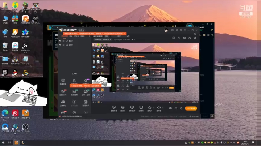Toggle the room lock icon
The width and height of the screenshot is (261, 146).
tap(179, 38)
